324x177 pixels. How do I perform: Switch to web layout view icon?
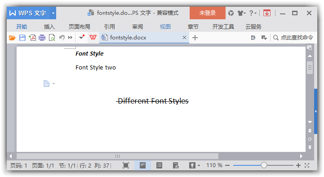point(176,165)
